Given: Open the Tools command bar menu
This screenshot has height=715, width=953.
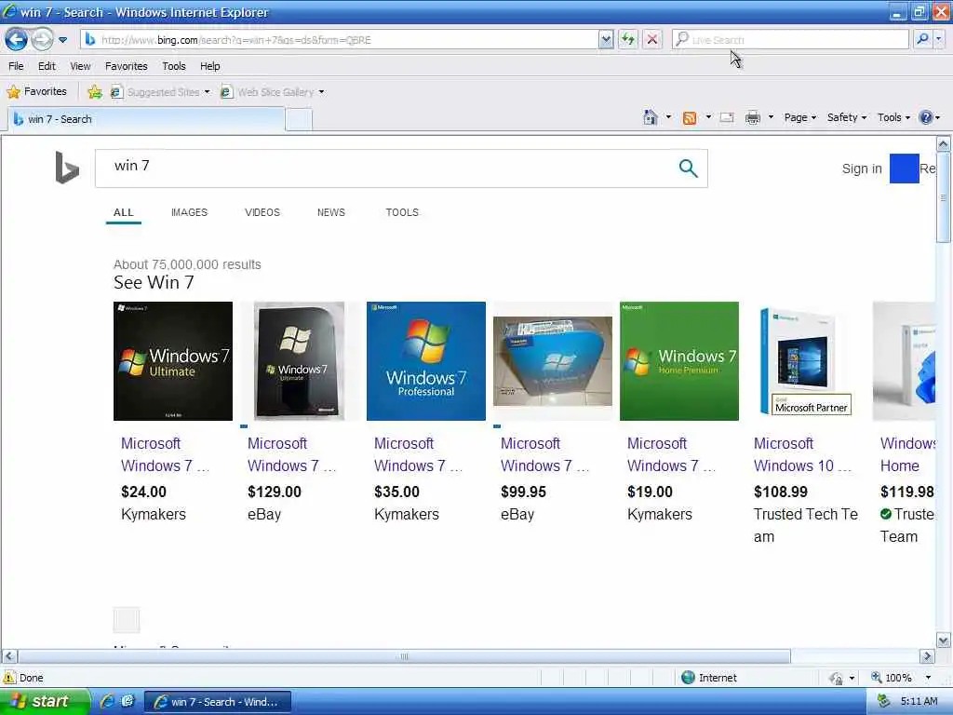Looking at the screenshot, I should tap(893, 117).
